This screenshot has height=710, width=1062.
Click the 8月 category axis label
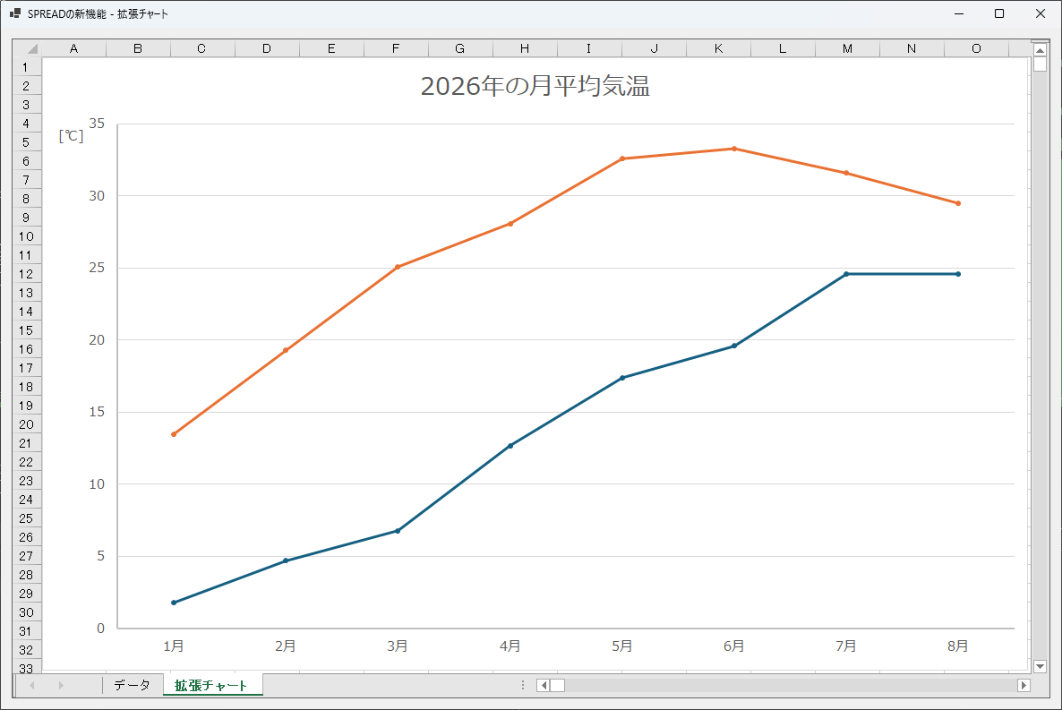958,646
